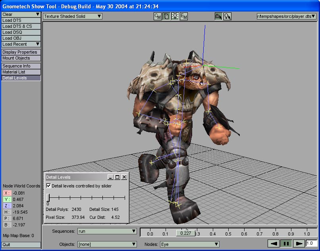This screenshot has width=320, height=251.
Task: Open the player.dts shape file dropdown
Action: pos(286,16)
